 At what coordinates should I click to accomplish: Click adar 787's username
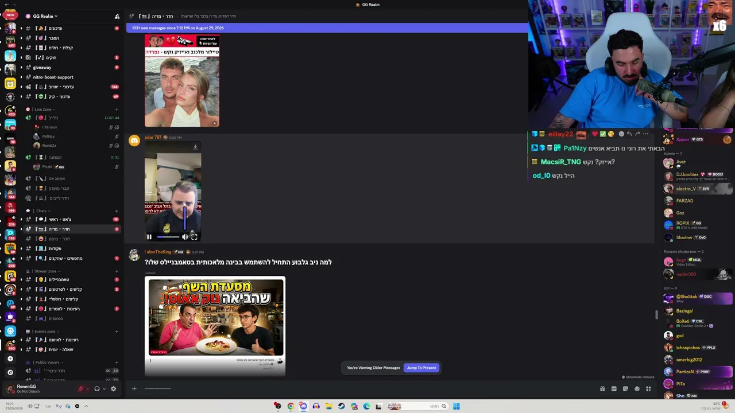[153, 138]
